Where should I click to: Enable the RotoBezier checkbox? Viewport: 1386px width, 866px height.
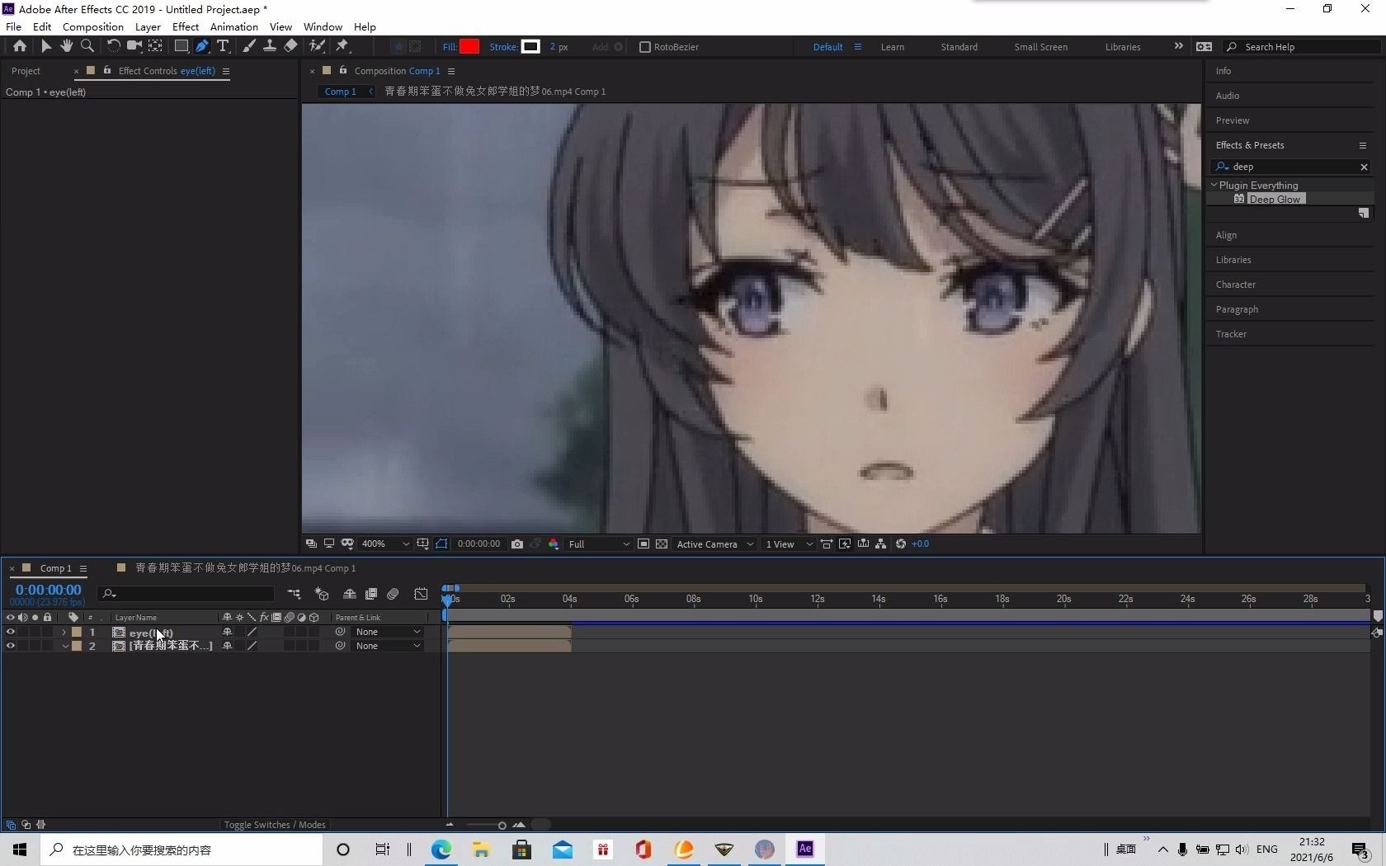(645, 47)
